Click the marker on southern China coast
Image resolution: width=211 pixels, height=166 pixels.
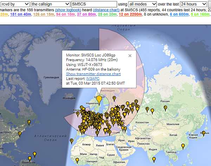tap(183, 146)
